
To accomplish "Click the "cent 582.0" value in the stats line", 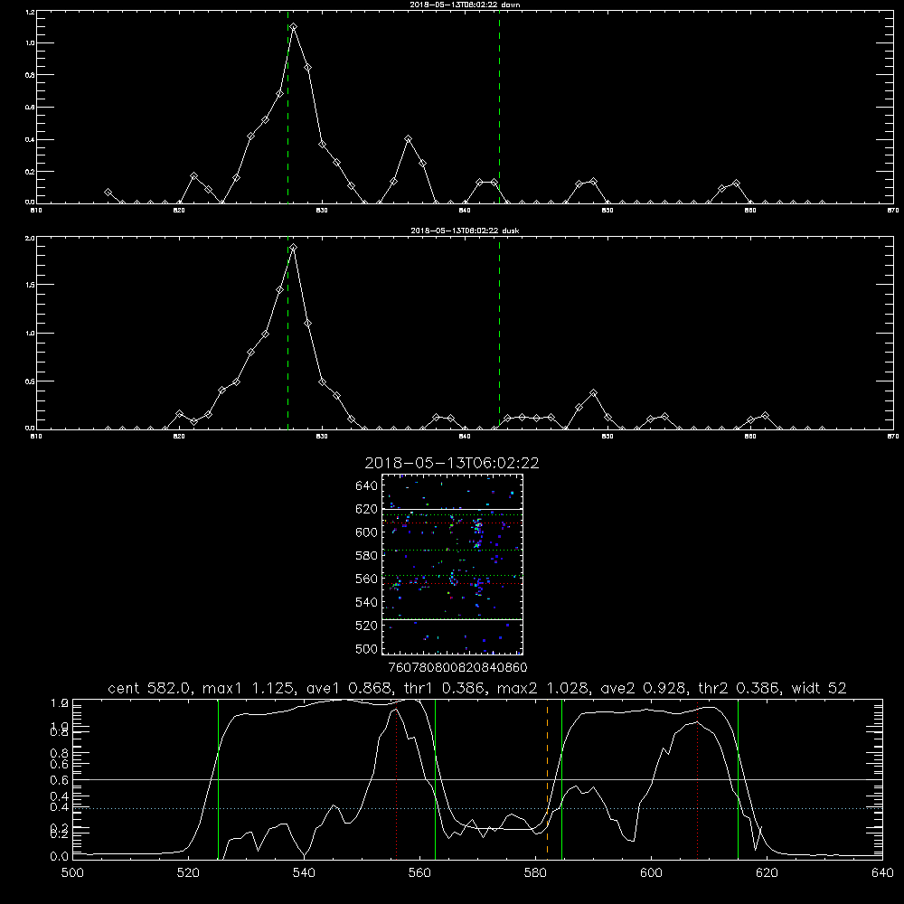I will coord(149,688).
